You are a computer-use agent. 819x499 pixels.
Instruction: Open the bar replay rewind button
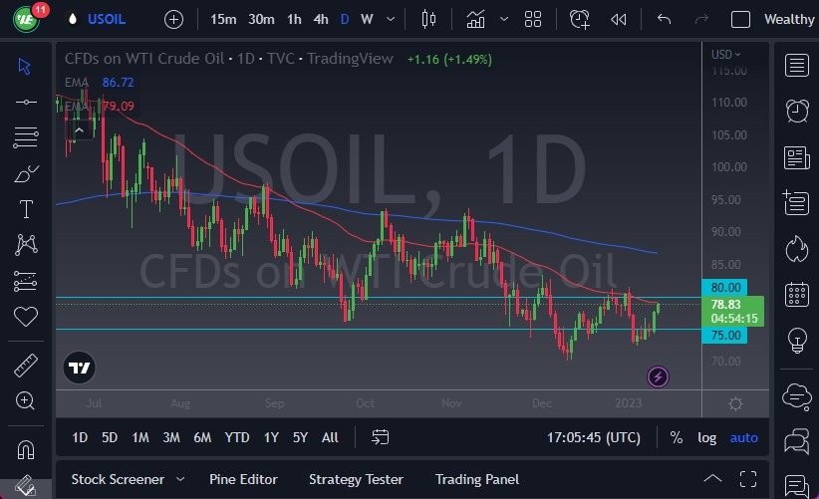click(619, 19)
